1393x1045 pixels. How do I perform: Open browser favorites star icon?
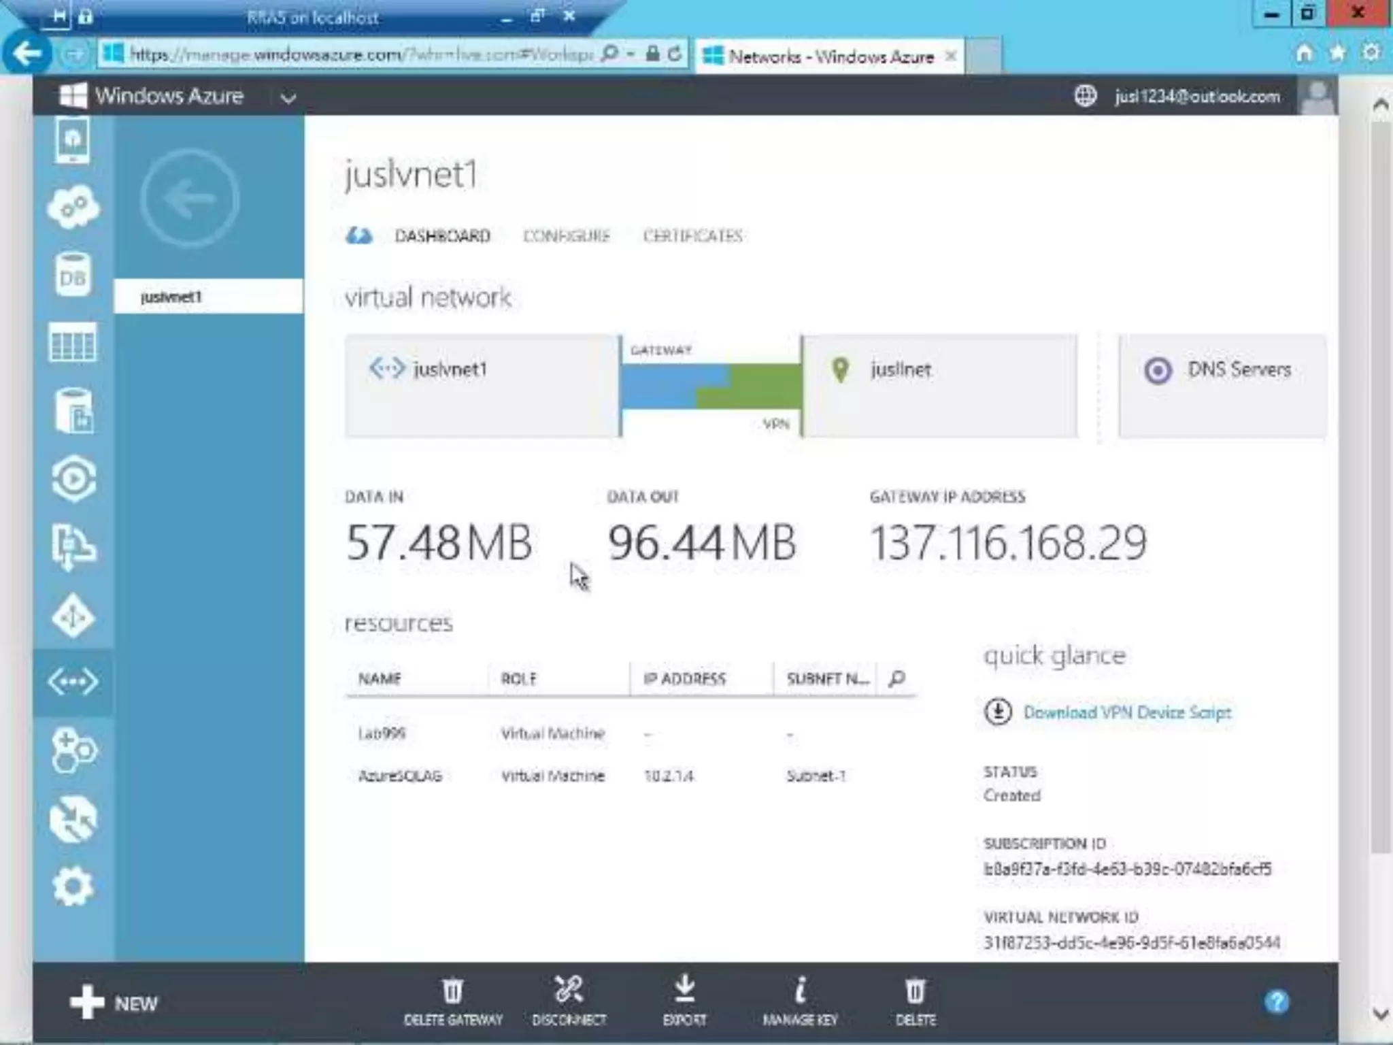pos(1337,53)
